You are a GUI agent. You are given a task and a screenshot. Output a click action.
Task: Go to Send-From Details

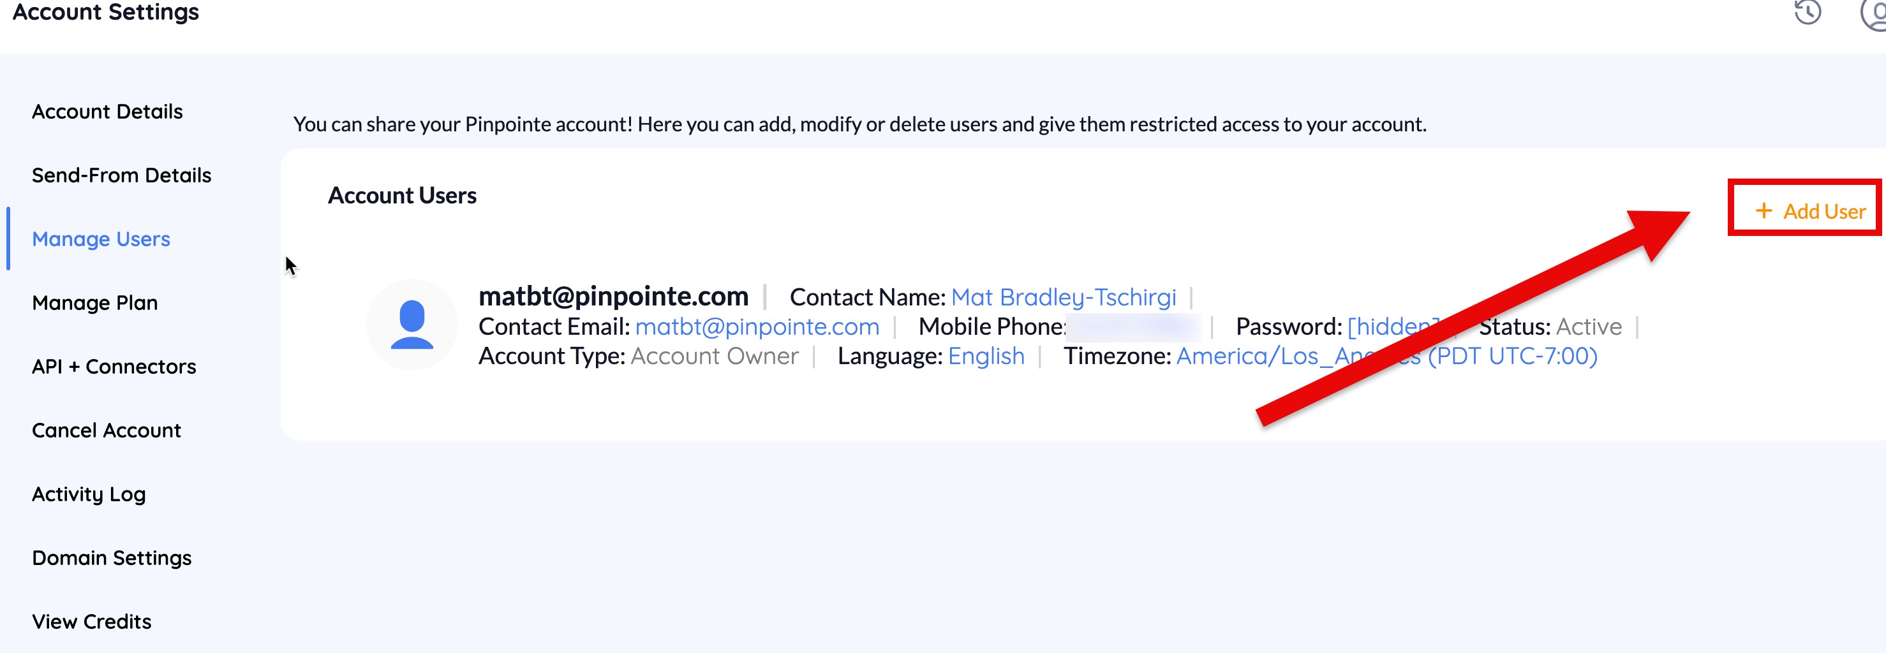coord(121,175)
